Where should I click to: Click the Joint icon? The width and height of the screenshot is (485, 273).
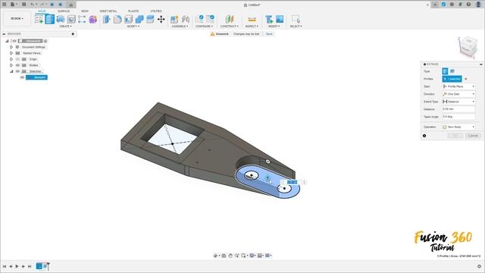click(185, 19)
